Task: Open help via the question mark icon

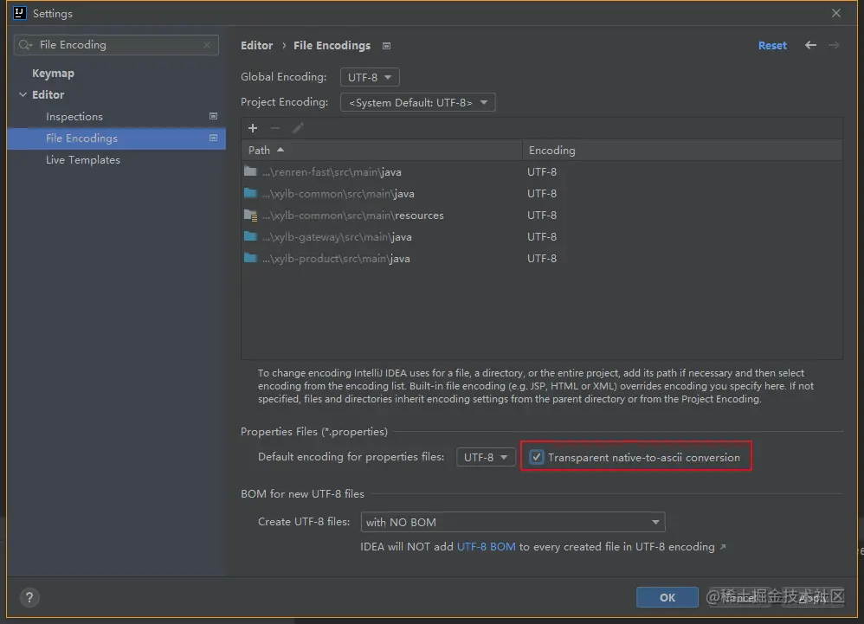Action: (x=29, y=597)
